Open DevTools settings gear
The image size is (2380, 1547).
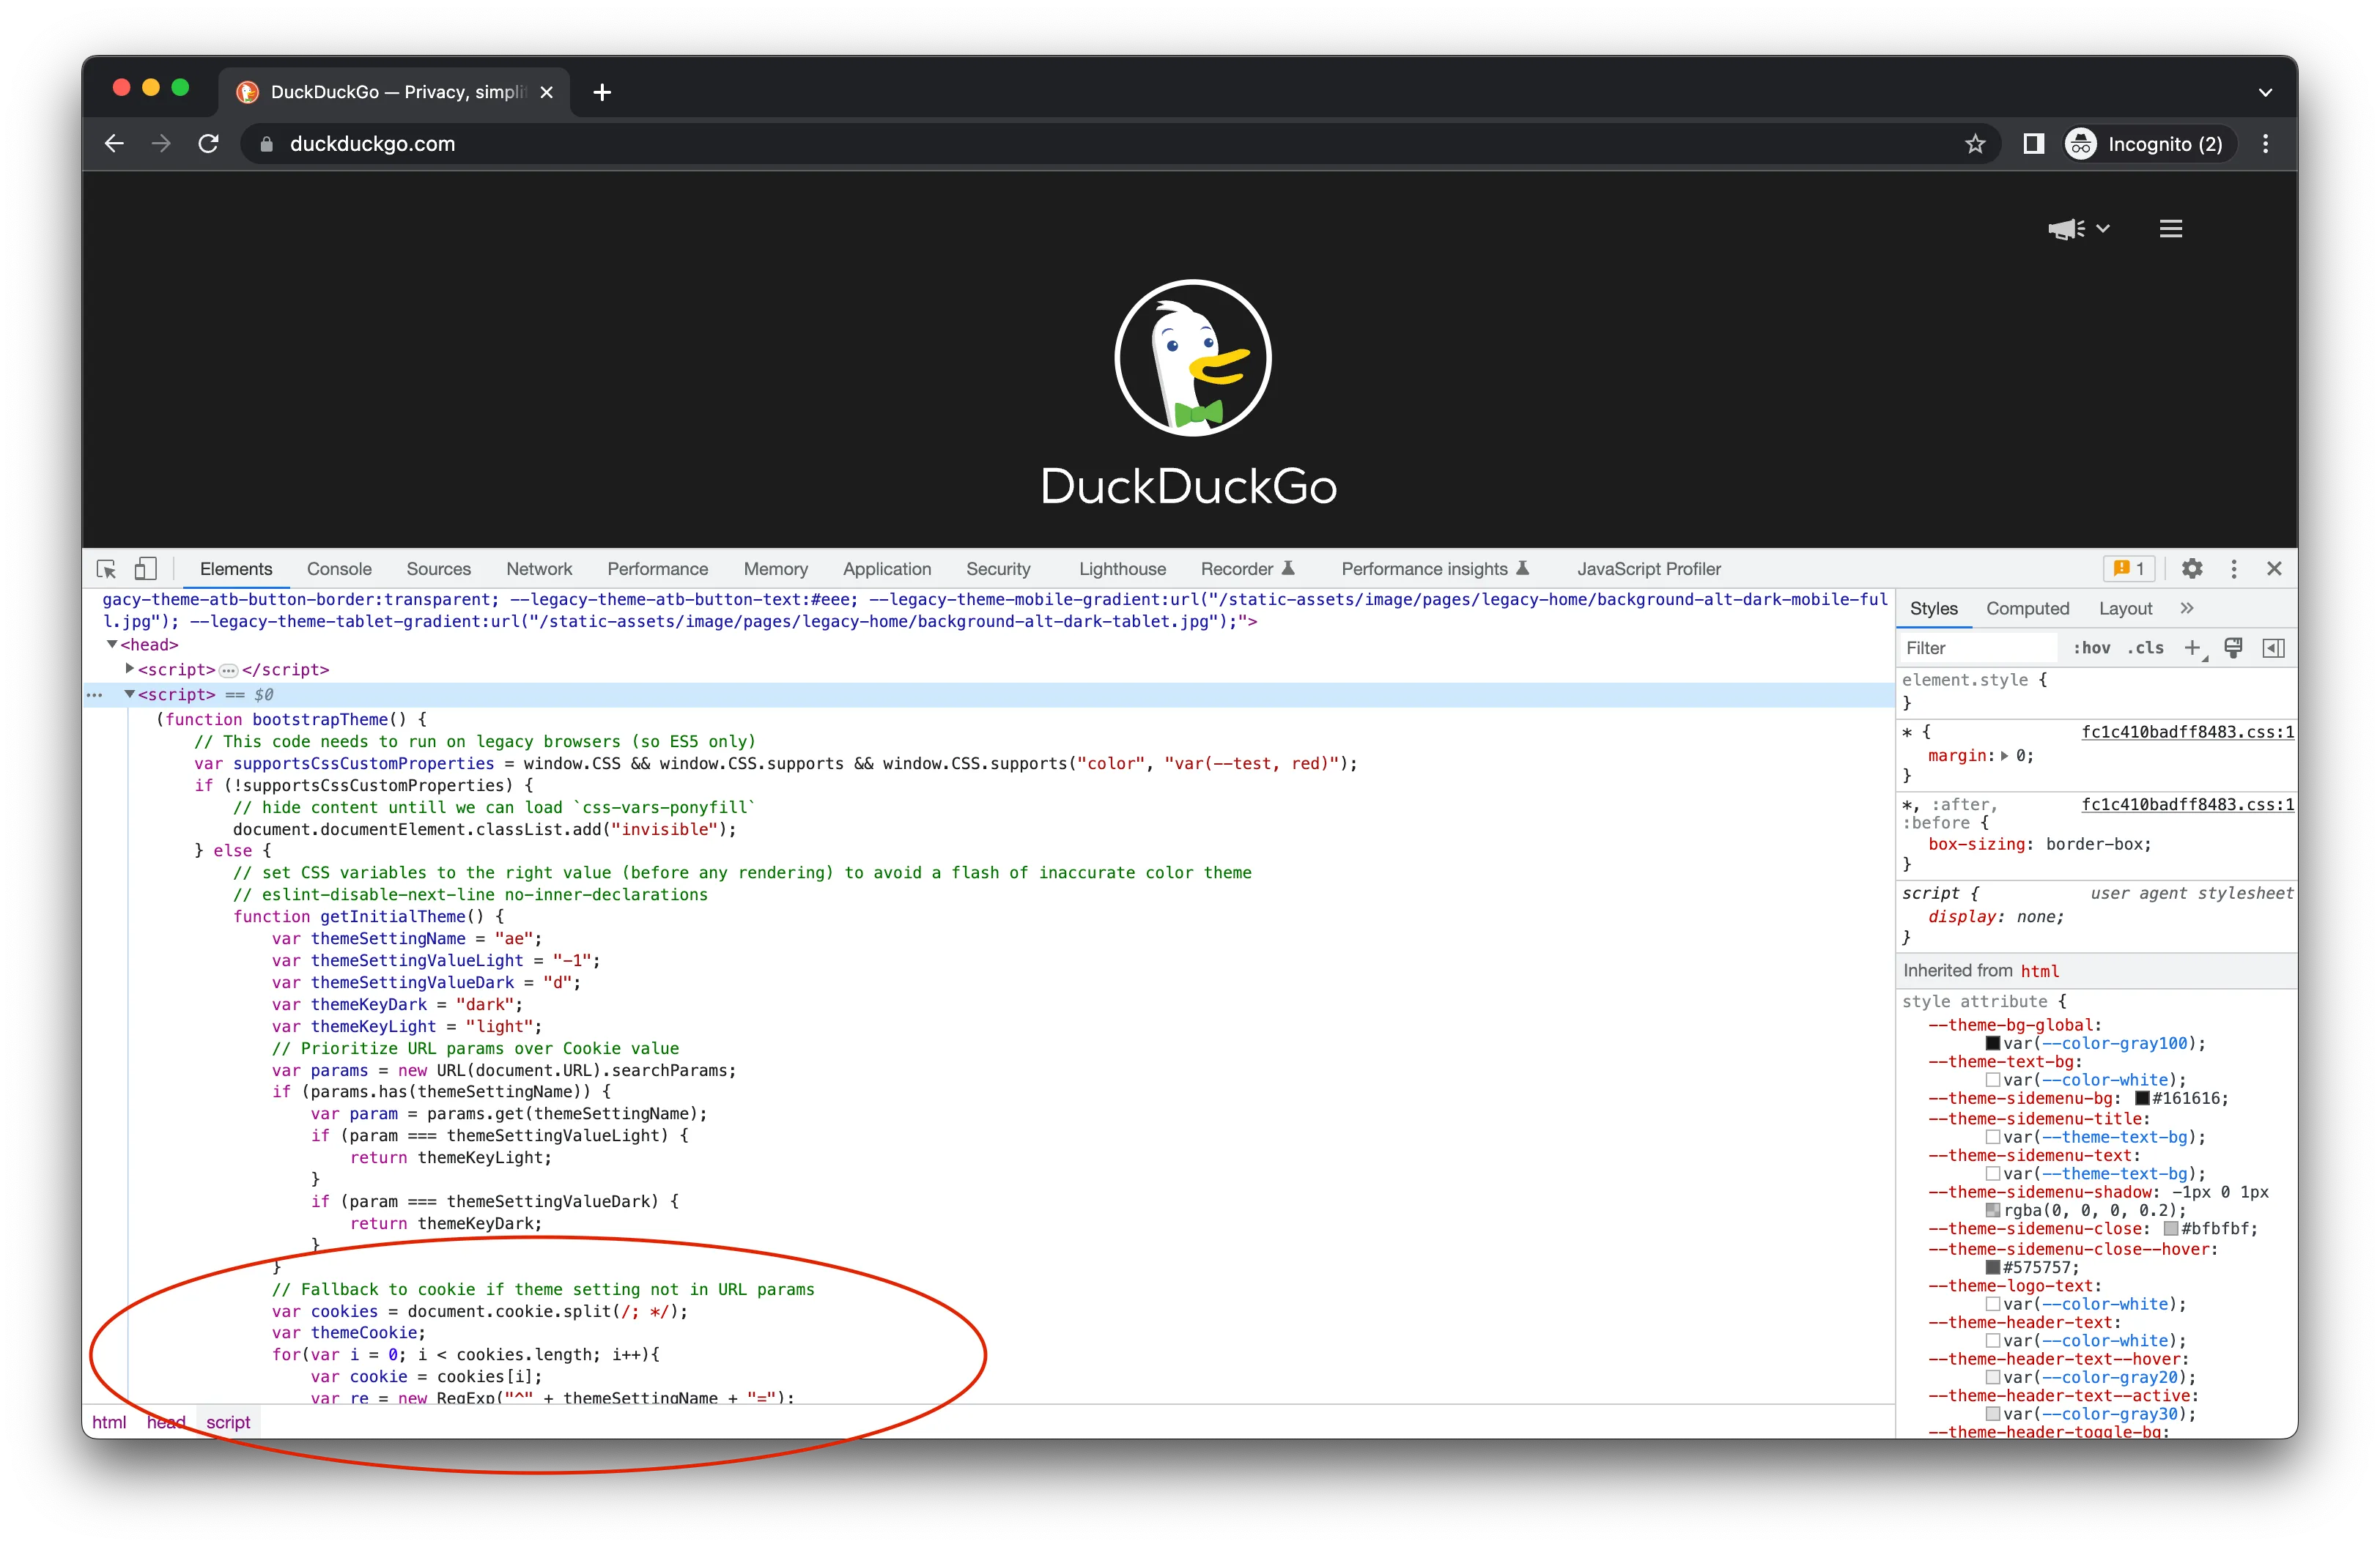(x=2192, y=568)
